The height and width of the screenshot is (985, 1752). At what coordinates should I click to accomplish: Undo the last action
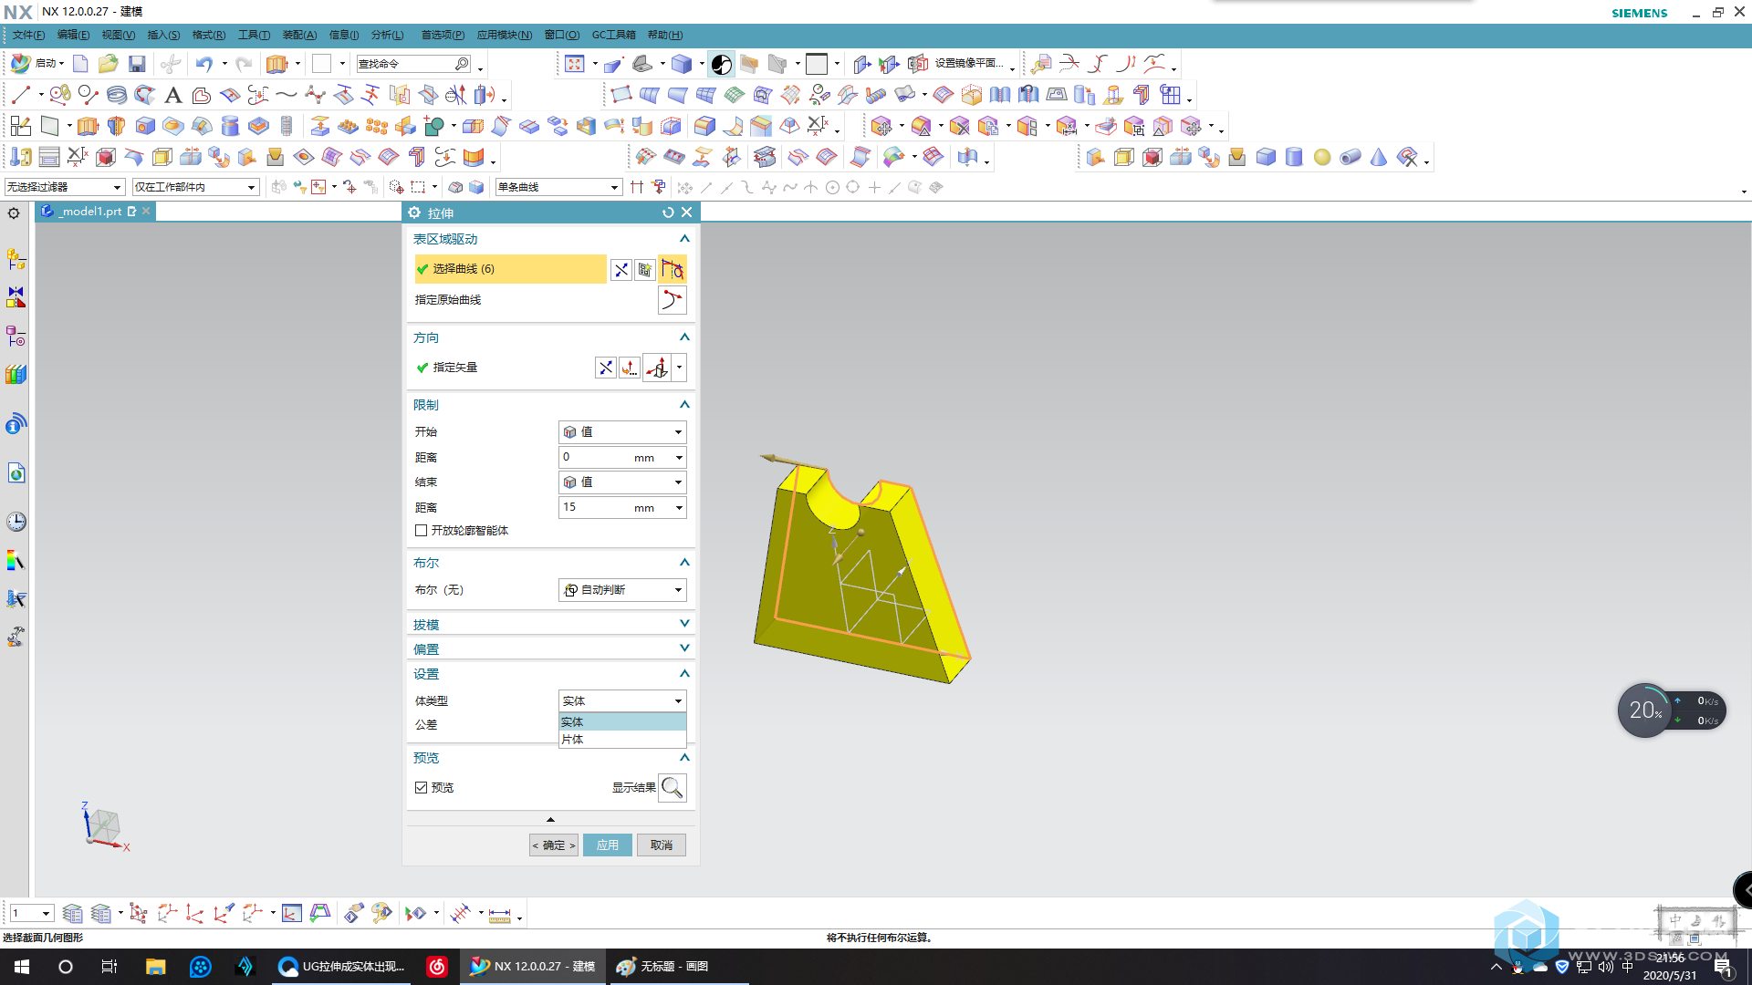(203, 64)
